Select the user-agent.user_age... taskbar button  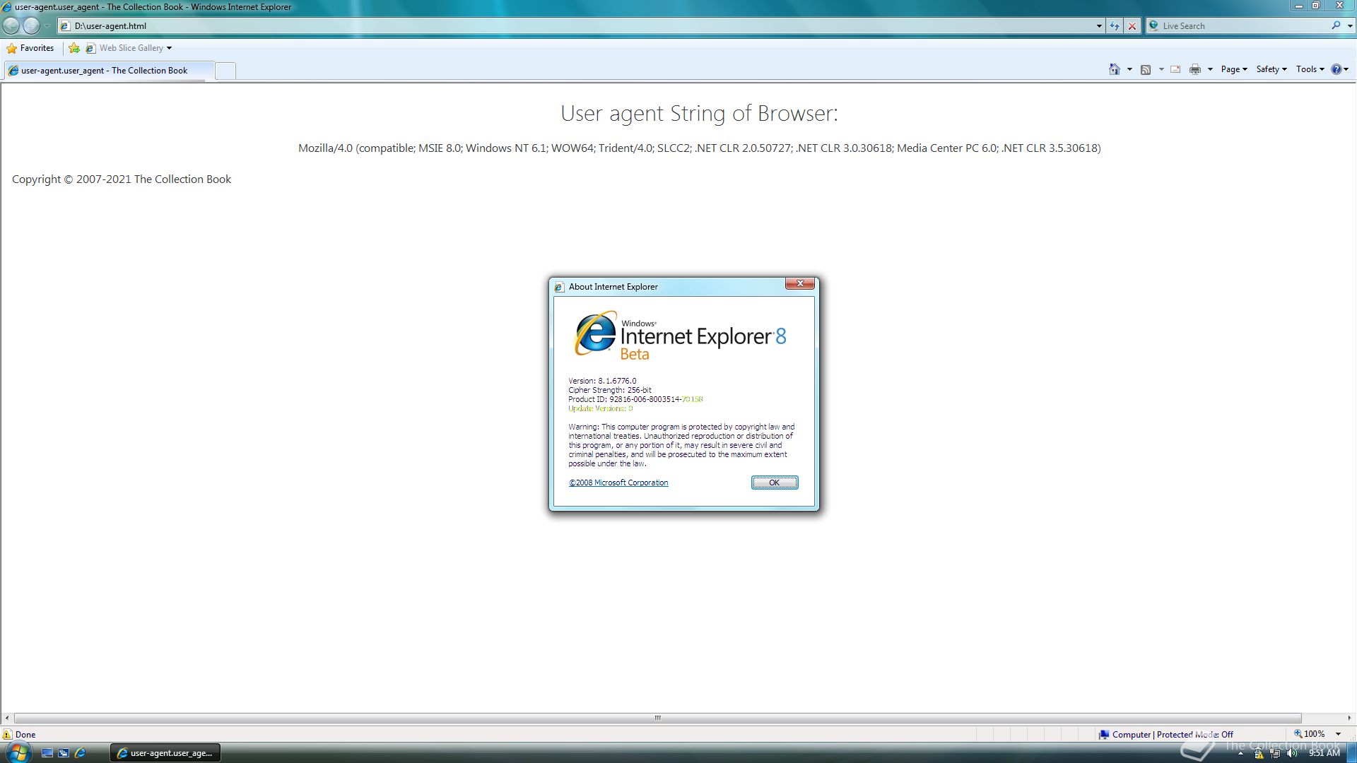coord(165,753)
